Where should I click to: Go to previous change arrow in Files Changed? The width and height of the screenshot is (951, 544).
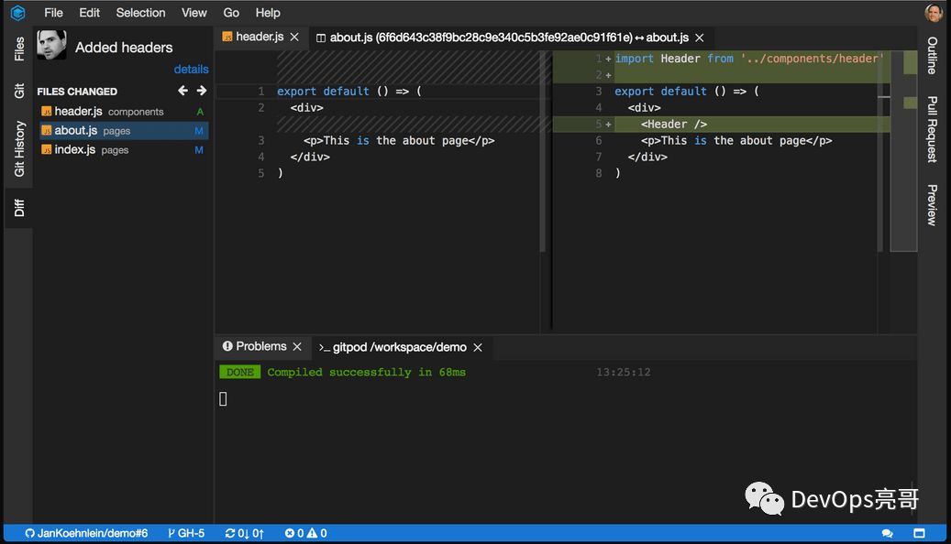click(x=182, y=91)
